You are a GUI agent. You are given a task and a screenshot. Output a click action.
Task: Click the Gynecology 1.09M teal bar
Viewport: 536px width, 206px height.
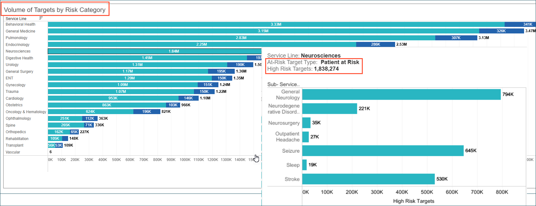click(122, 85)
